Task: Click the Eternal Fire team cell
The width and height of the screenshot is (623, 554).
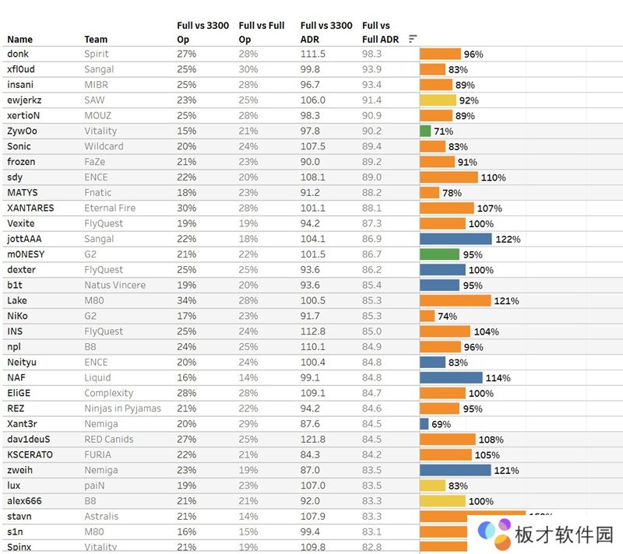Action: click(x=110, y=209)
